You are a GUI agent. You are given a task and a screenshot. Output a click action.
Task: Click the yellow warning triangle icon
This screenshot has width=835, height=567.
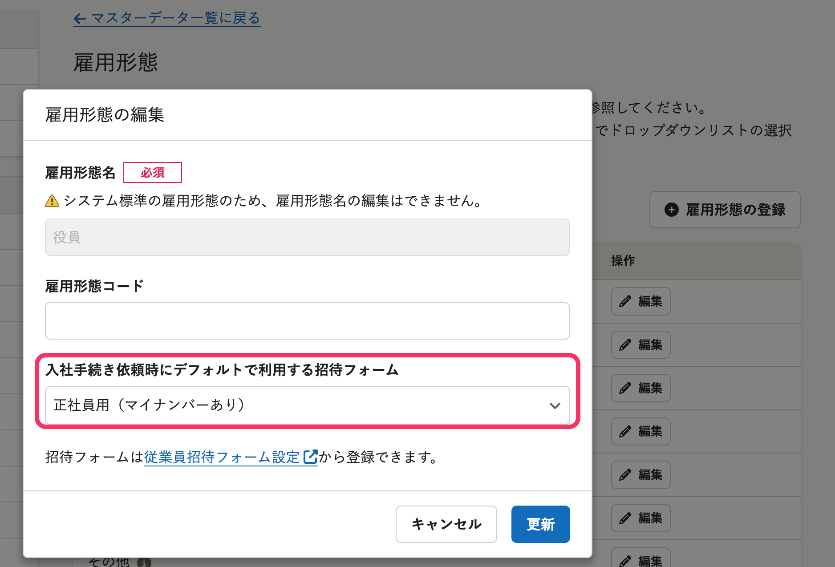52,201
